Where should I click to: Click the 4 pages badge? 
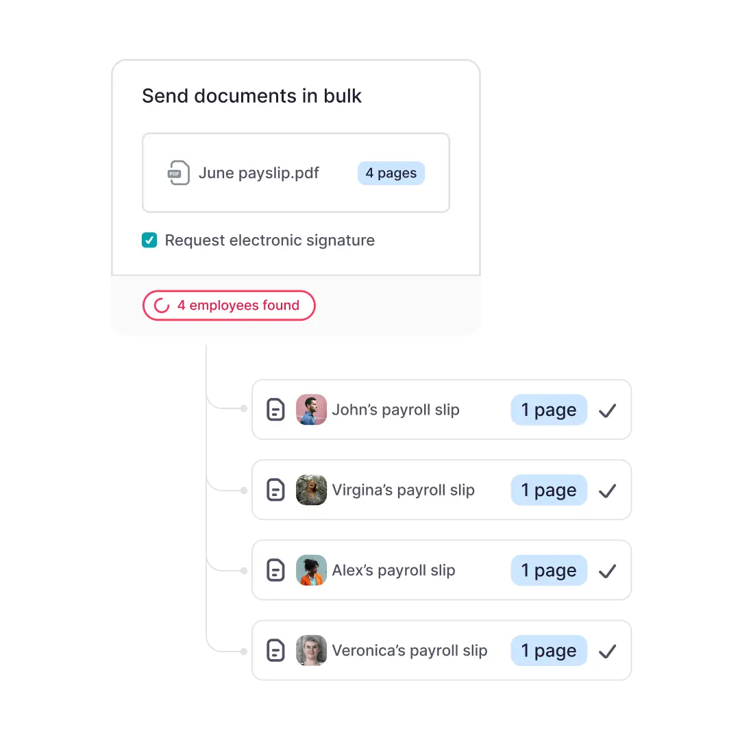[391, 173]
